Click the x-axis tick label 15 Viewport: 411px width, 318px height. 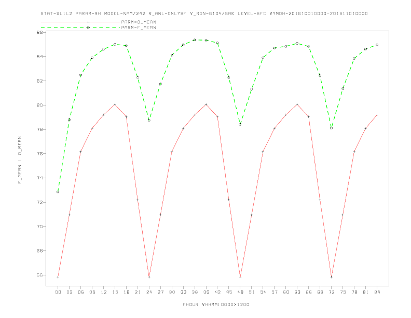click(x=115, y=292)
